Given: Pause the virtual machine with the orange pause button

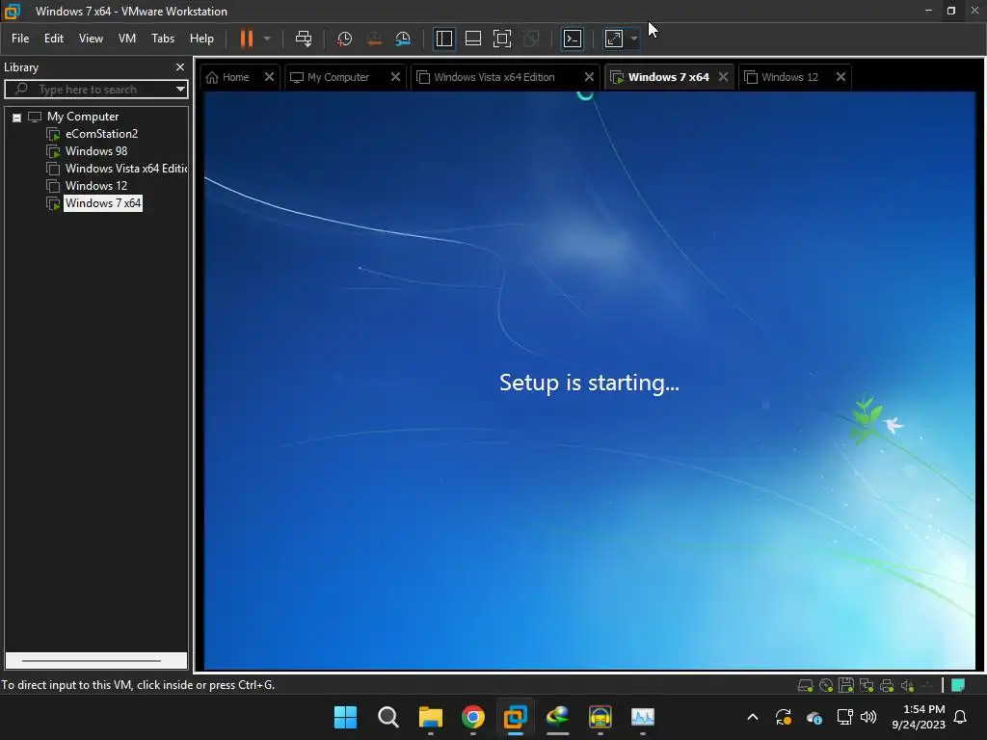Looking at the screenshot, I should tap(246, 39).
